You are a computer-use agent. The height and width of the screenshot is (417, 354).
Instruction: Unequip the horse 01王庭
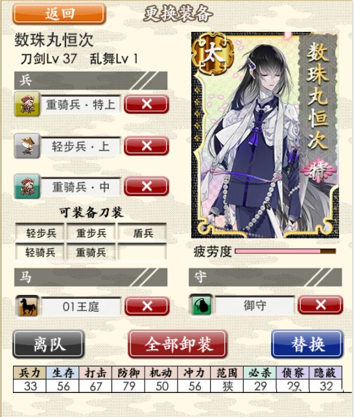tap(147, 306)
